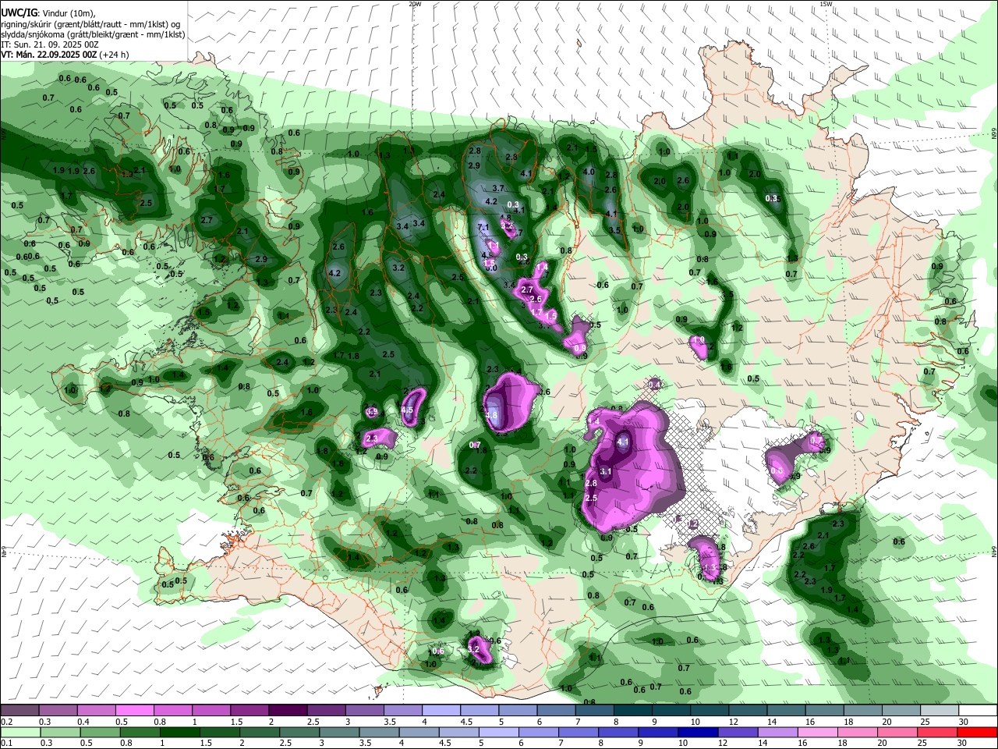998x749 pixels.
Task: Click the bright magenta swatch between 0.5 and 0.8
Action: [x=134, y=710]
